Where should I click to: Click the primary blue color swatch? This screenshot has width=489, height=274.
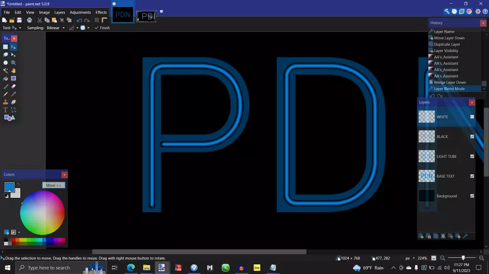click(x=9, y=187)
